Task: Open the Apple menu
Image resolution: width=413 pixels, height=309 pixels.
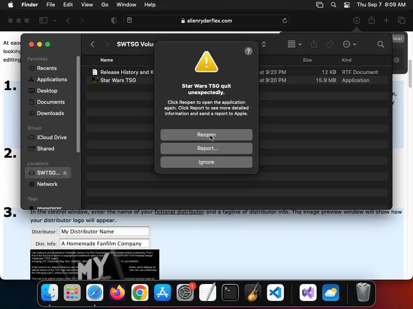Action: pos(10,5)
